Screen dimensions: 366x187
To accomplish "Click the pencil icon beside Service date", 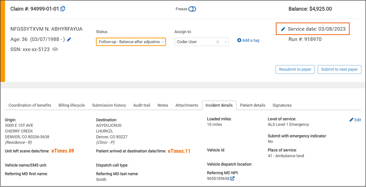I will tap(283, 29).
